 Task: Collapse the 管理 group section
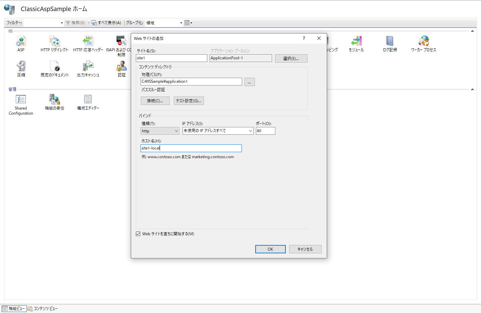(472, 89)
